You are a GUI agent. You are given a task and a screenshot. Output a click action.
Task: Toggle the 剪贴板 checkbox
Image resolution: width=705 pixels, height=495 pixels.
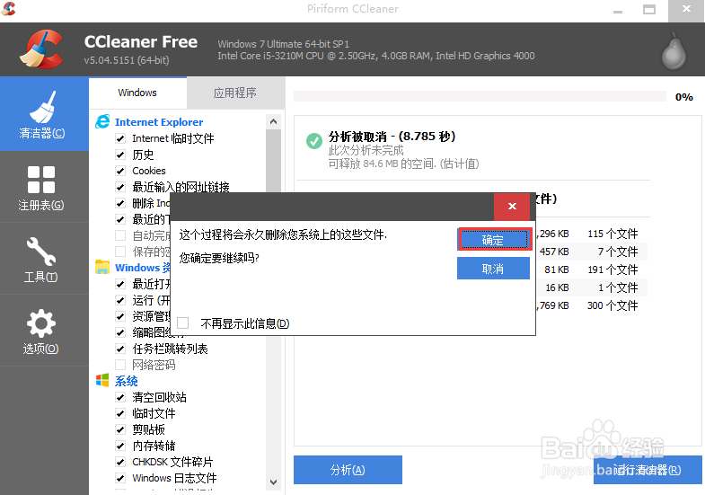(x=120, y=429)
